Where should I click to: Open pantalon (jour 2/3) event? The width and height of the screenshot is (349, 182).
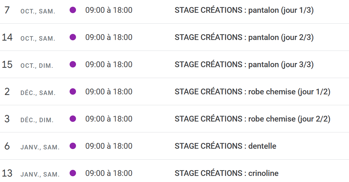point(244,37)
